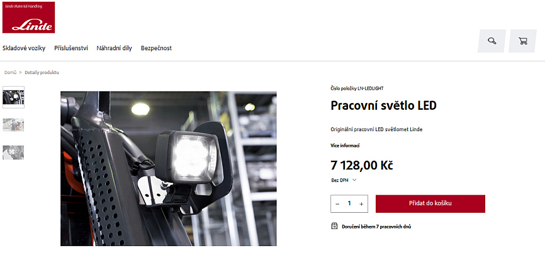The image size is (545, 268).
Task: Increase quantity with plus button
Action: pyautogui.click(x=361, y=204)
